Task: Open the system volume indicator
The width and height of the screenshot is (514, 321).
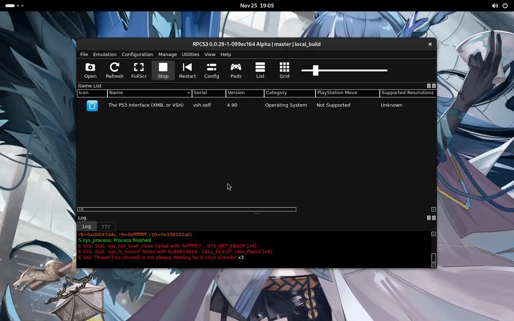Action: pyautogui.click(x=495, y=6)
